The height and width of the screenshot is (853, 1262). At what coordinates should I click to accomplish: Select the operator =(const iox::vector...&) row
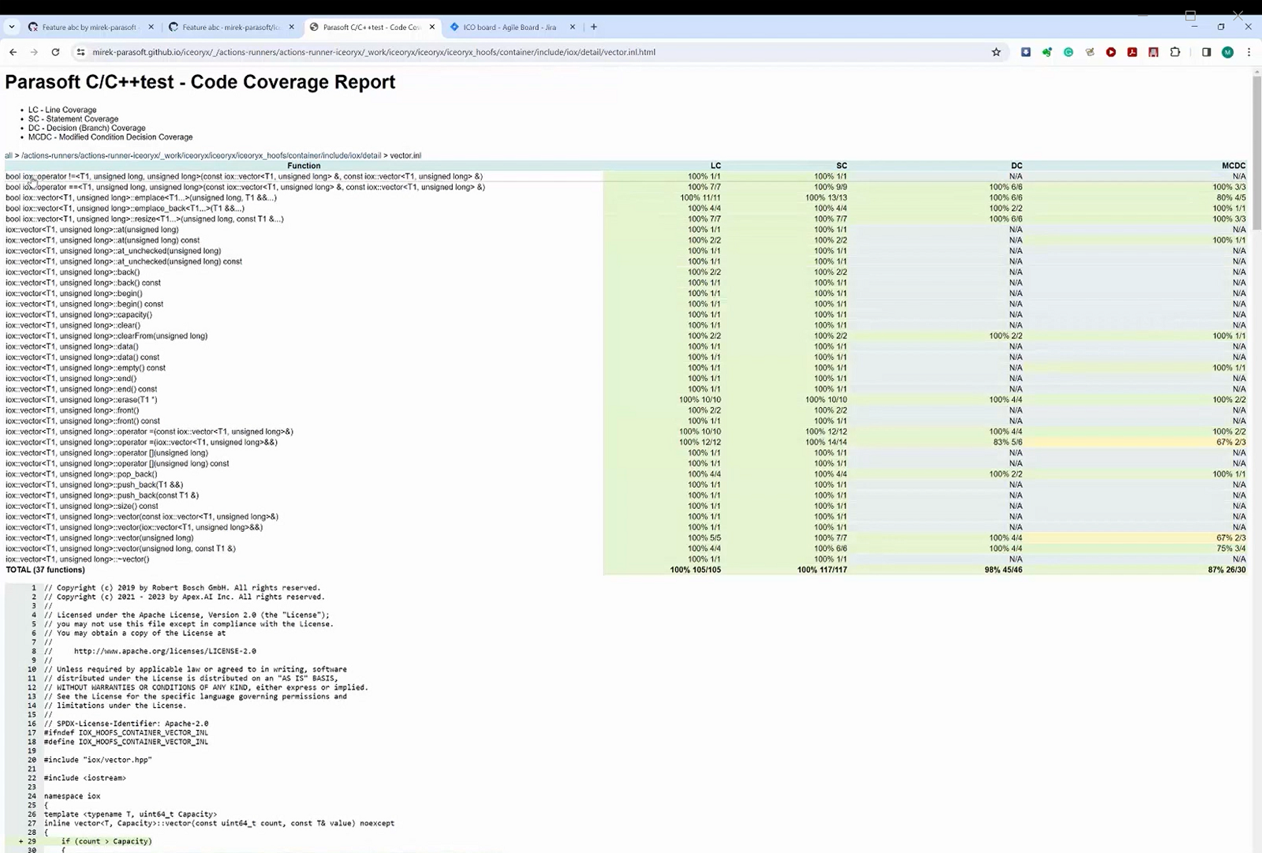pyautogui.click(x=625, y=432)
